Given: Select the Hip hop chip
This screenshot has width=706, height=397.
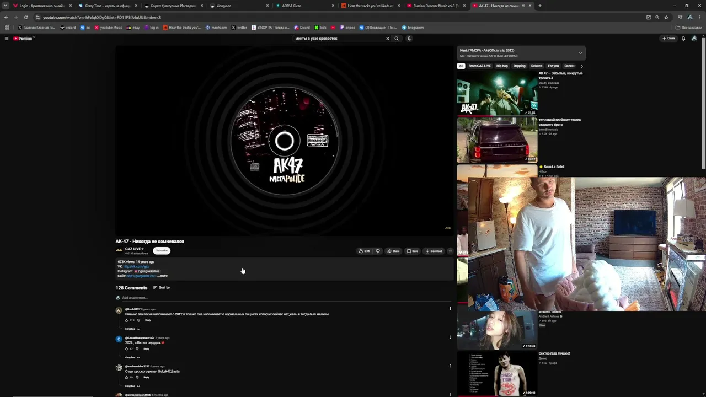Looking at the screenshot, I should click(502, 66).
